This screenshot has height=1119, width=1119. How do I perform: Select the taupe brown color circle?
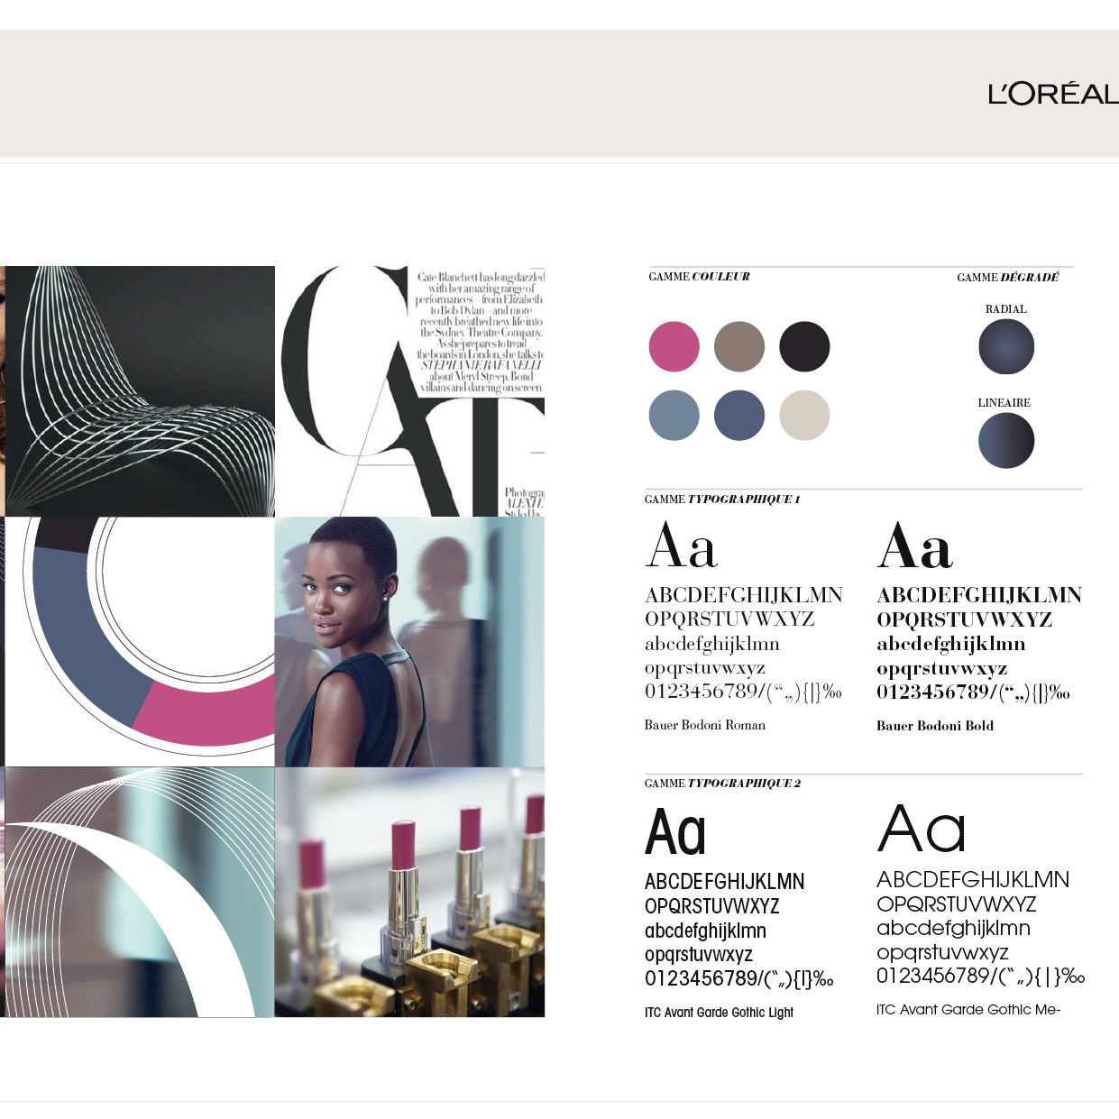739,346
